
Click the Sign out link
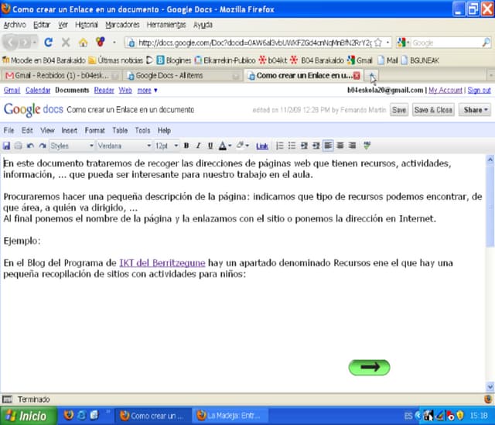tap(479, 91)
